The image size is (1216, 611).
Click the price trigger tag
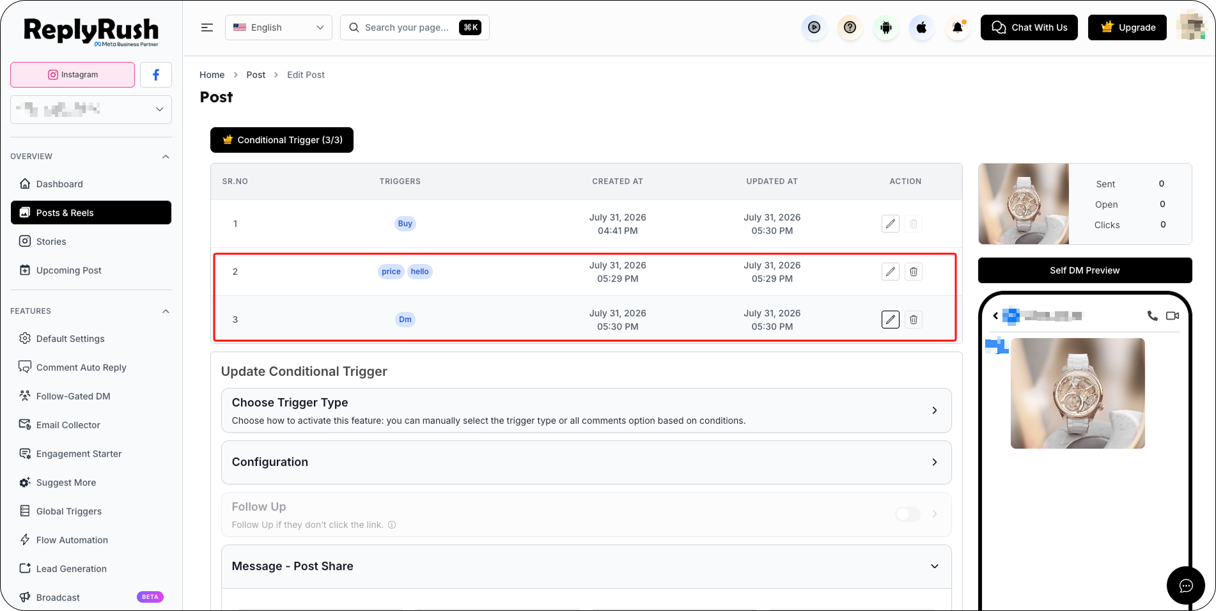(391, 272)
